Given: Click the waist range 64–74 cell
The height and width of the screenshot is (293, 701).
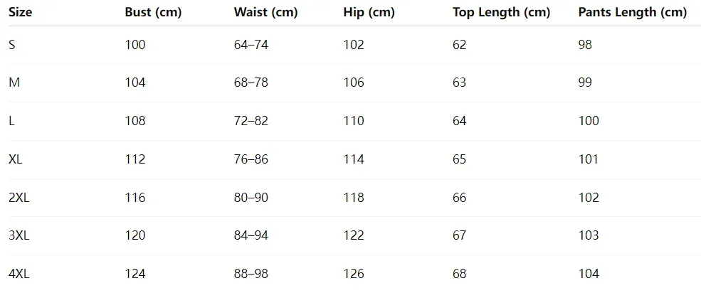Looking at the screenshot, I should 251,45.
